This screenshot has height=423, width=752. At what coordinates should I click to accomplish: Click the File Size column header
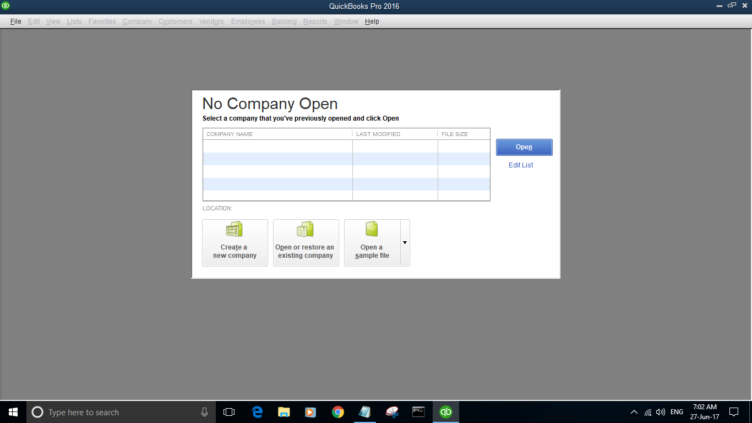tap(464, 134)
